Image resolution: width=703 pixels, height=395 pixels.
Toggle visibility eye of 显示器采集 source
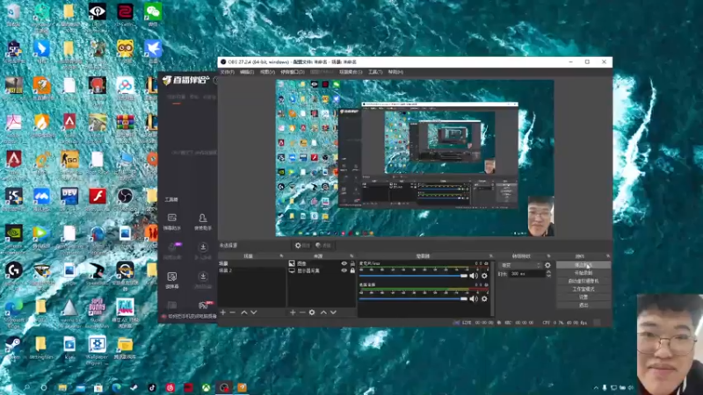(x=344, y=270)
